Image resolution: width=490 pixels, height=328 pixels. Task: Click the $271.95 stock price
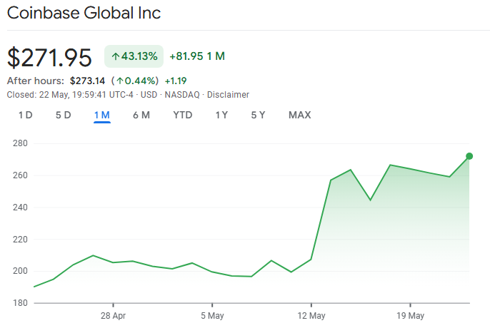(49, 57)
